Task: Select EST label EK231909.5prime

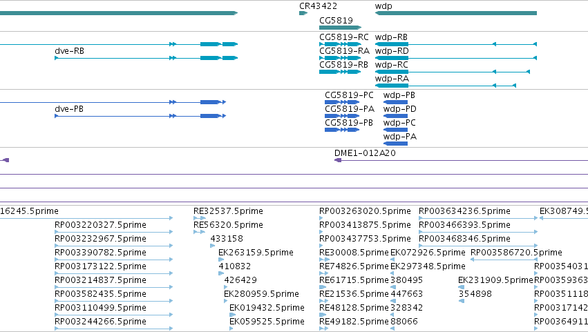Action: coord(495,281)
